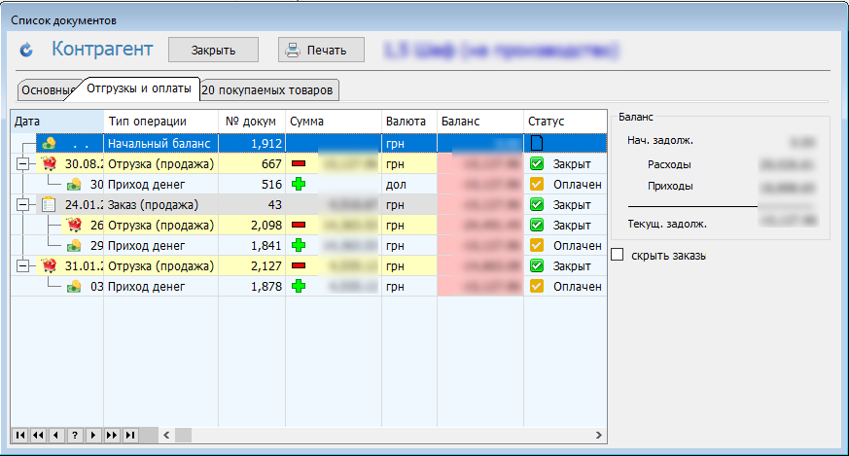Click the coins icon on the Начальный баланс row

point(50,143)
